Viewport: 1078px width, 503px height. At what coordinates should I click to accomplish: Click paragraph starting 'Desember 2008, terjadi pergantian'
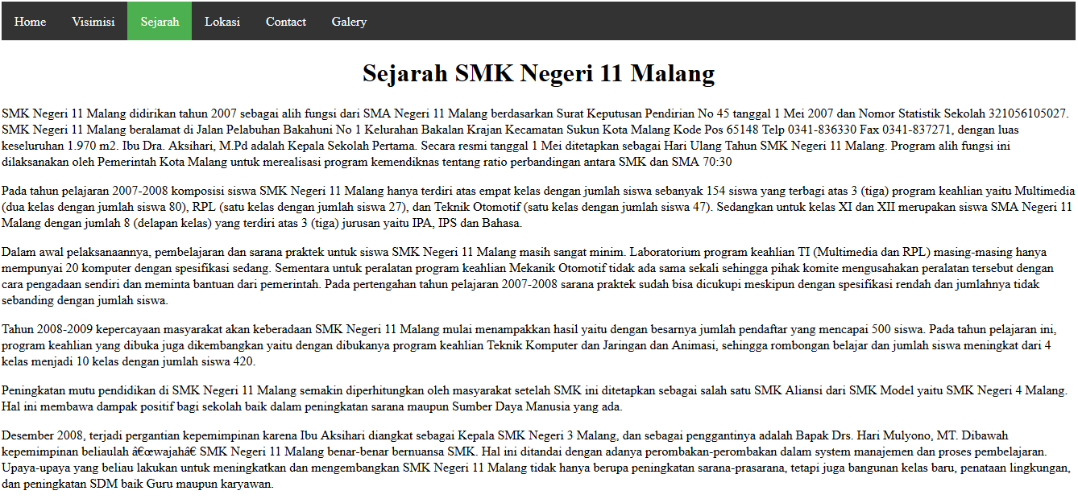coord(538,460)
